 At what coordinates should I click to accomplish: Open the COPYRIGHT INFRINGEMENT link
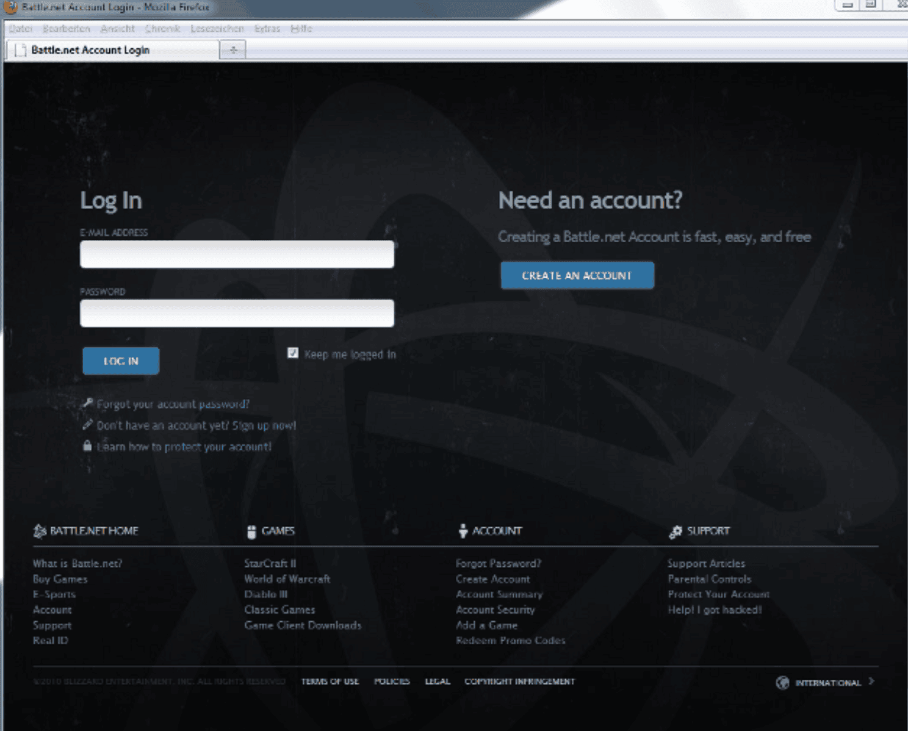click(x=520, y=682)
